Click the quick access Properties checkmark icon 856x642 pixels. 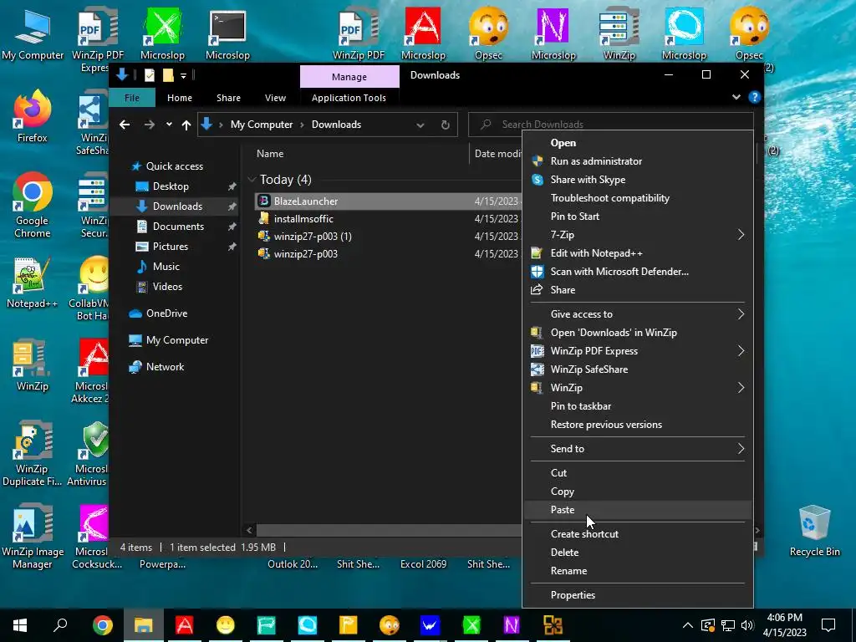tap(150, 75)
